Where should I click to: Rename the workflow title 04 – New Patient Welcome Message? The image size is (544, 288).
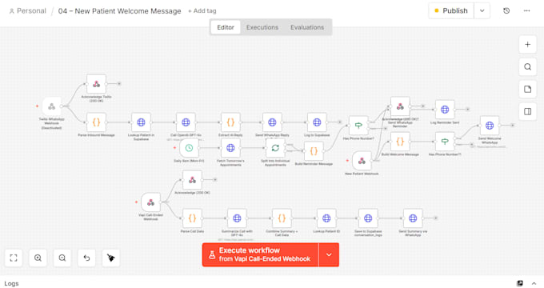120,11
